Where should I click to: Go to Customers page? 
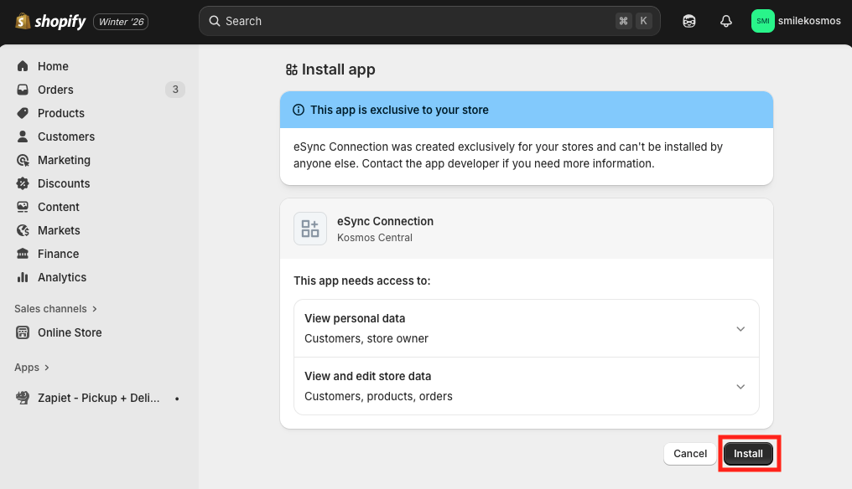pyautogui.click(x=65, y=136)
